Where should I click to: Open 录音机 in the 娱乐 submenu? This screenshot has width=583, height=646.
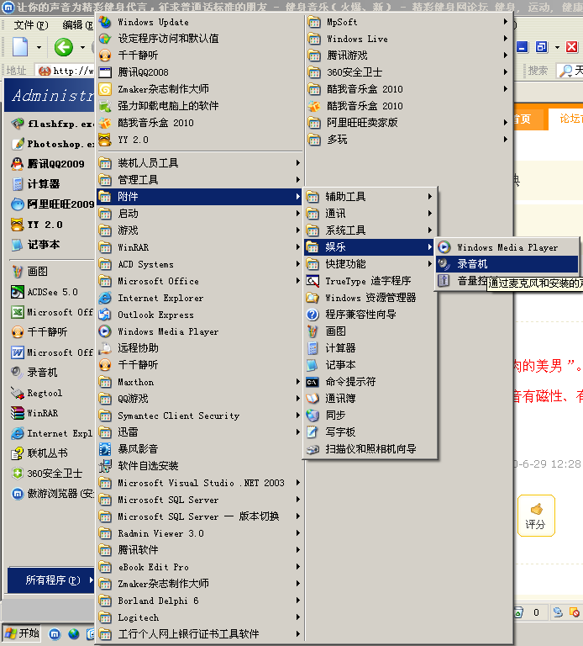507,264
